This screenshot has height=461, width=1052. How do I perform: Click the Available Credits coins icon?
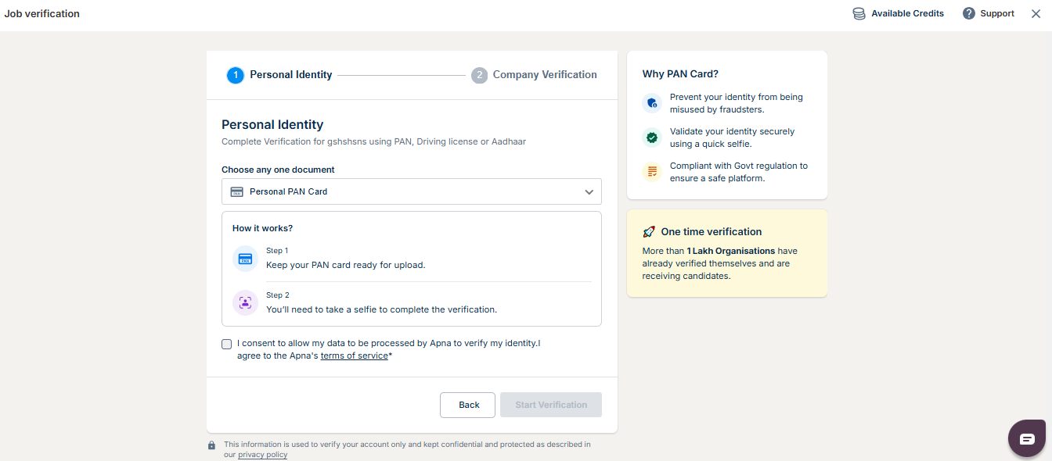[x=859, y=13]
